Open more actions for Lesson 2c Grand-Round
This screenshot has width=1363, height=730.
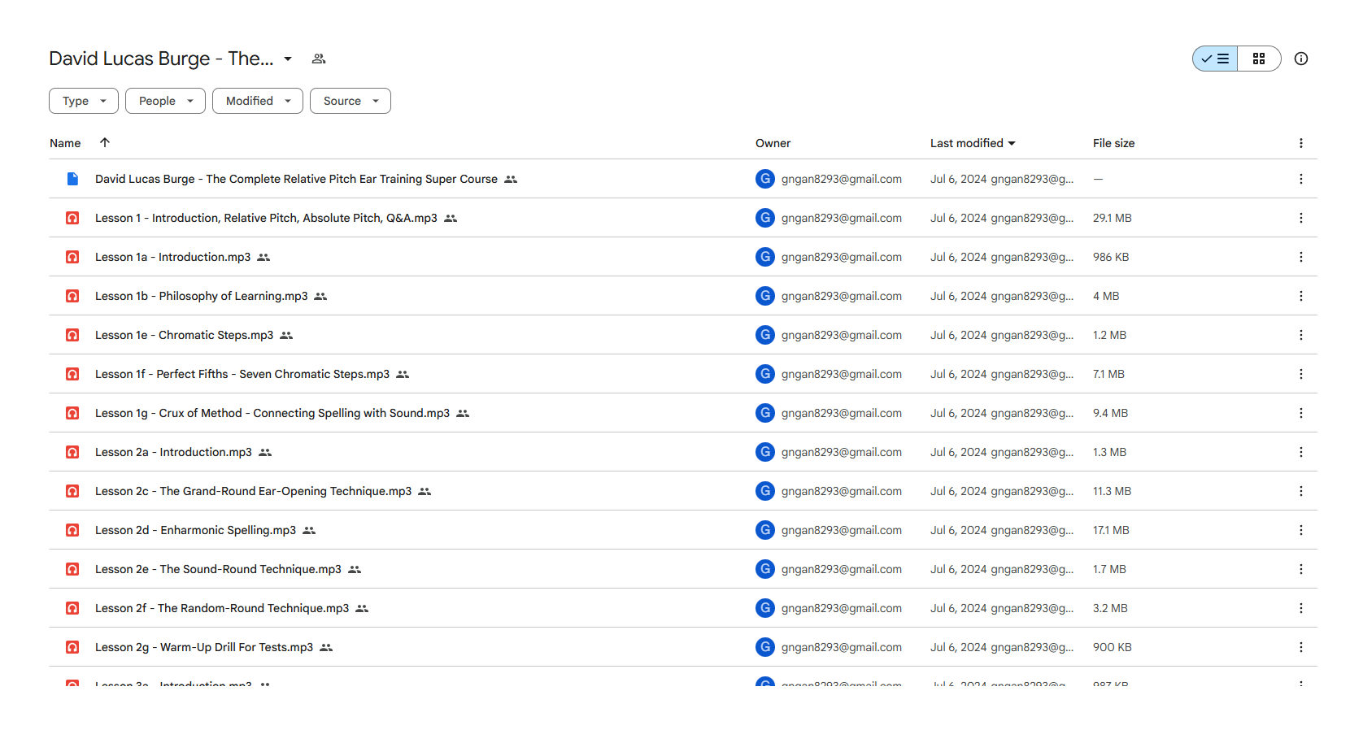coord(1301,491)
